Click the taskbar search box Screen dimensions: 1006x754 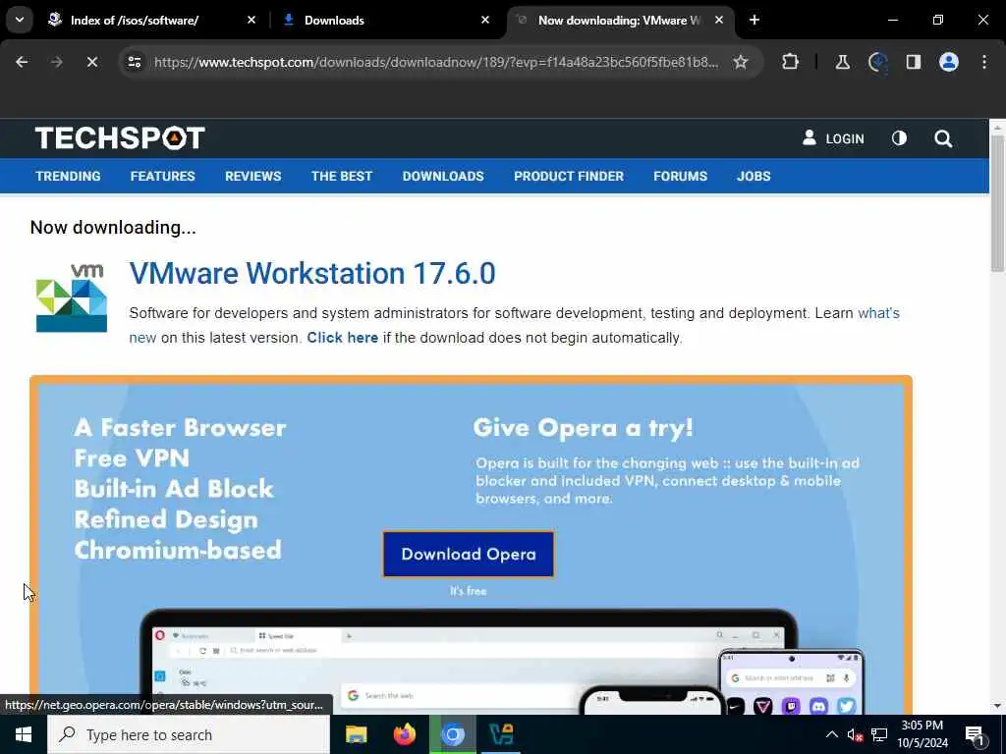189,734
